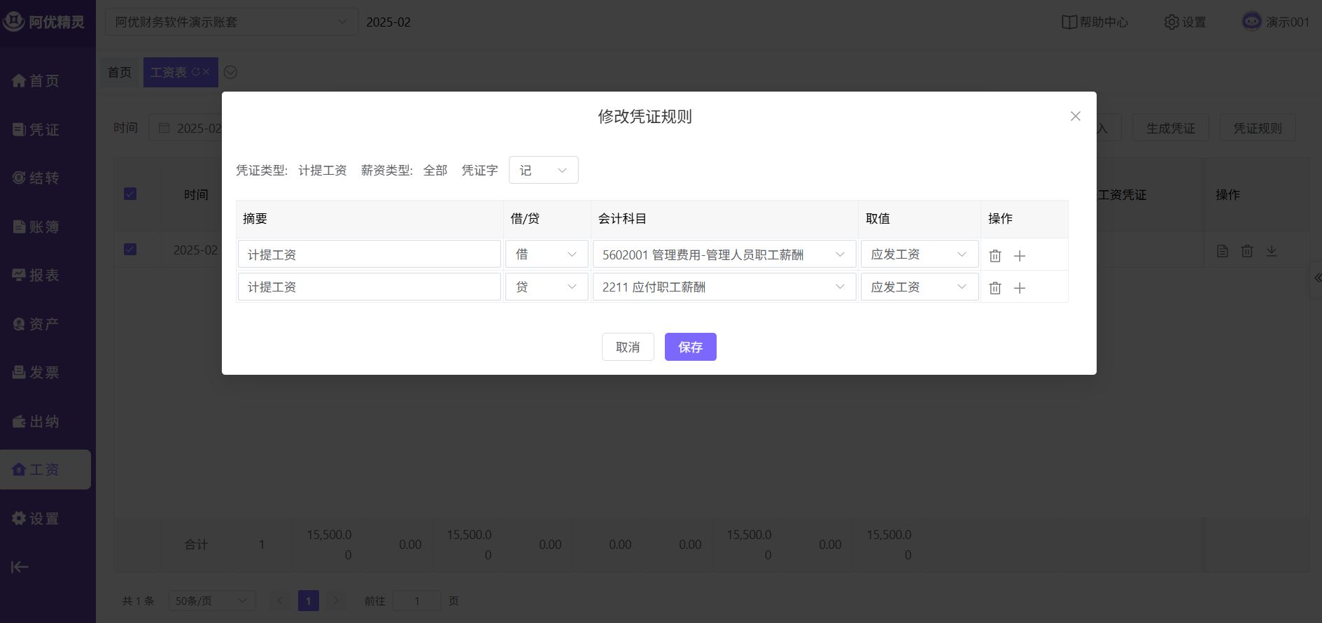
Task: Delete the second voucher rule row
Action: coord(994,288)
